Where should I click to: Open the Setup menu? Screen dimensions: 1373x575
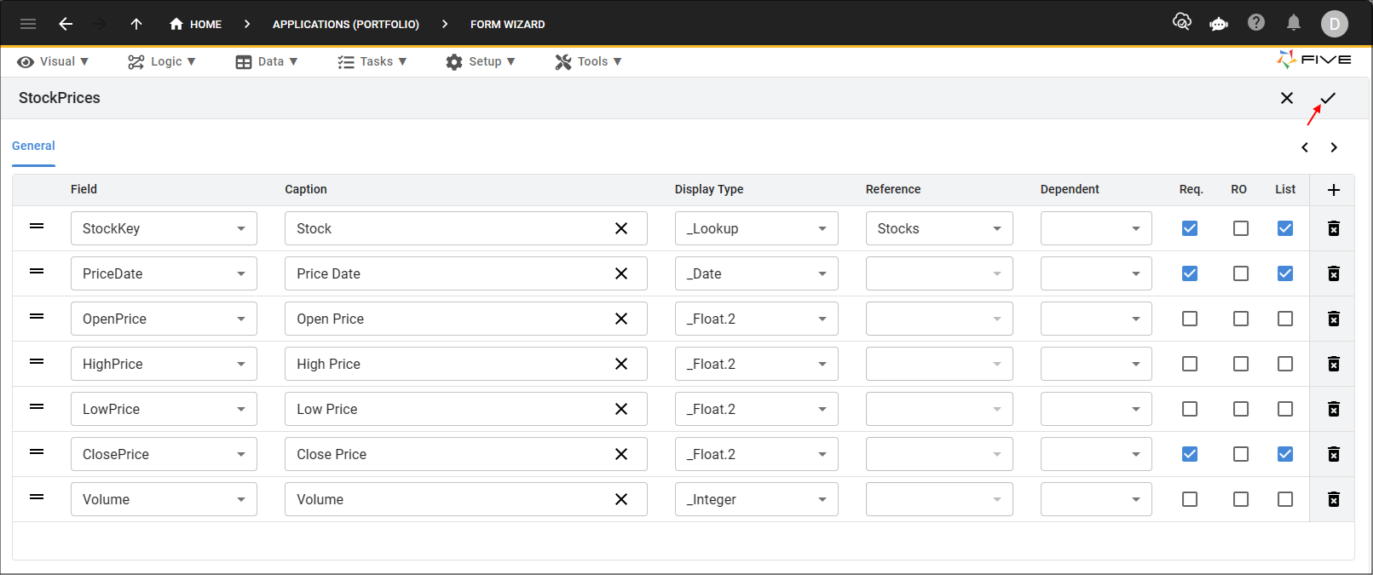pyautogui.click(x=481, y=61)
